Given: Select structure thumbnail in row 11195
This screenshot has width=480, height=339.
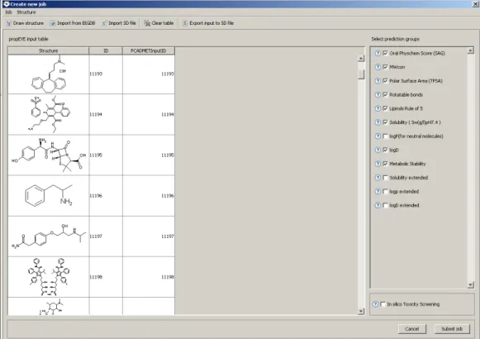Looking at the screenshot, I should pos(49,155).
